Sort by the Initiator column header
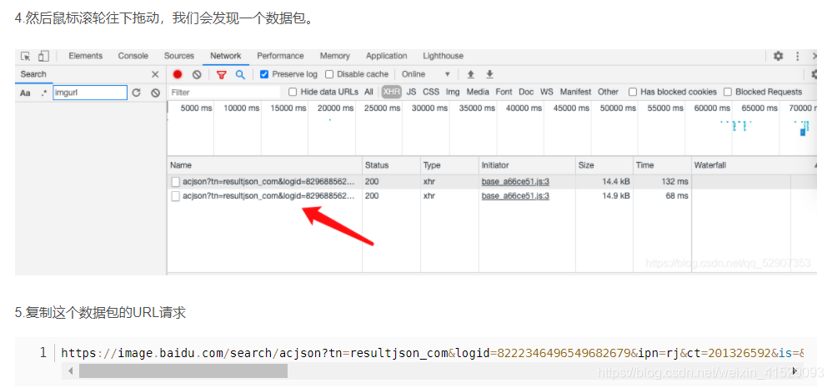 tap(527, 165)
